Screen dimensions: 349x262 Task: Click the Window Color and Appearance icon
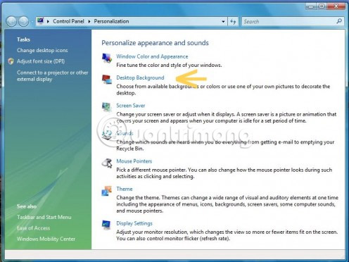[107, 58]
